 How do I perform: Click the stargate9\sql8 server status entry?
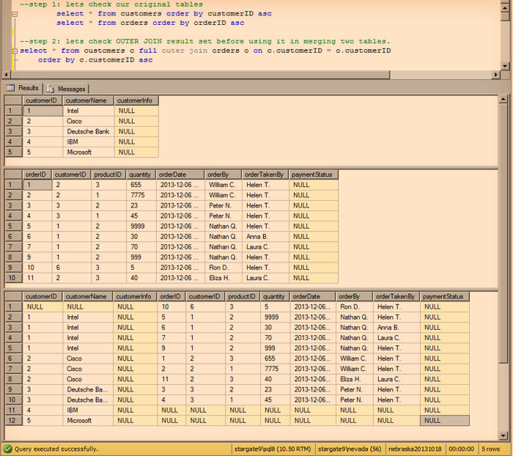tap(273, 449)
